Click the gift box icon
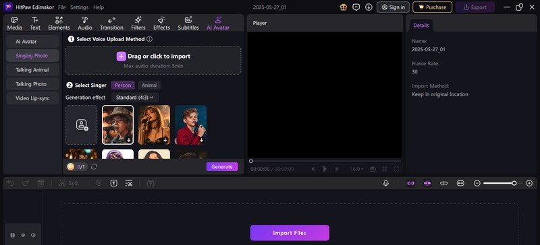 click(x=344, y=7)
